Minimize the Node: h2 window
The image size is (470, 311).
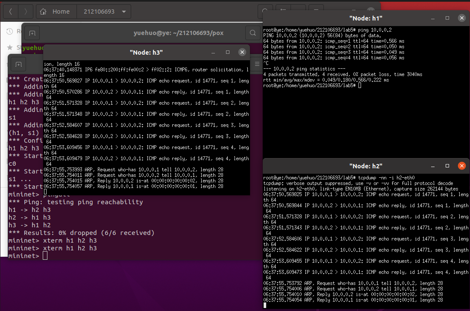click(x=432, y=166)
